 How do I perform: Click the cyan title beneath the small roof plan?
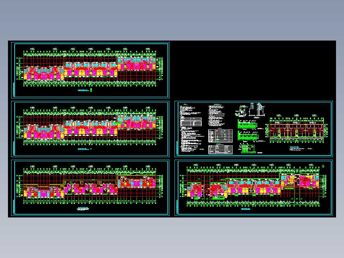point(294,147)
